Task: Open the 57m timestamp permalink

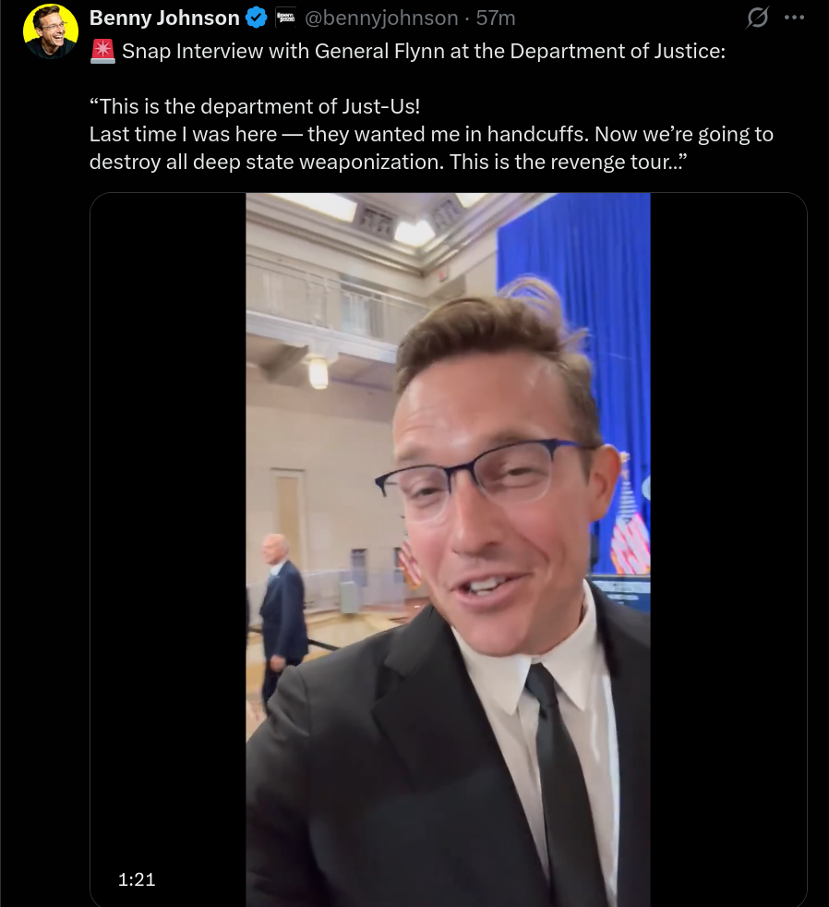Action: click(496, 18)
